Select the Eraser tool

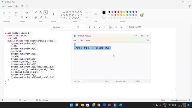tap(36, 17)
